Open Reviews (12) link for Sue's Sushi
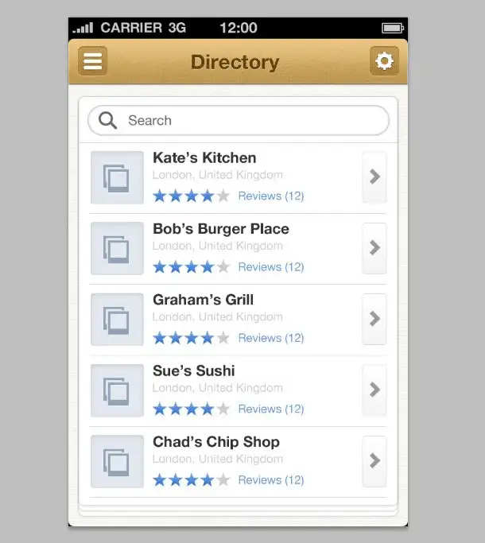This screenshot has height=543, width=485. [271, 409]
